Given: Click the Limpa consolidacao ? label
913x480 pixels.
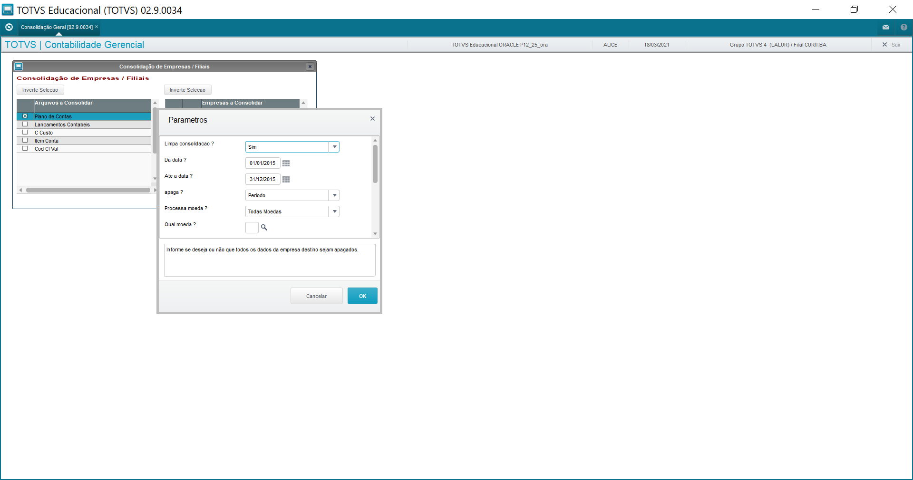Looking at the screenshot, I should 189,144.
